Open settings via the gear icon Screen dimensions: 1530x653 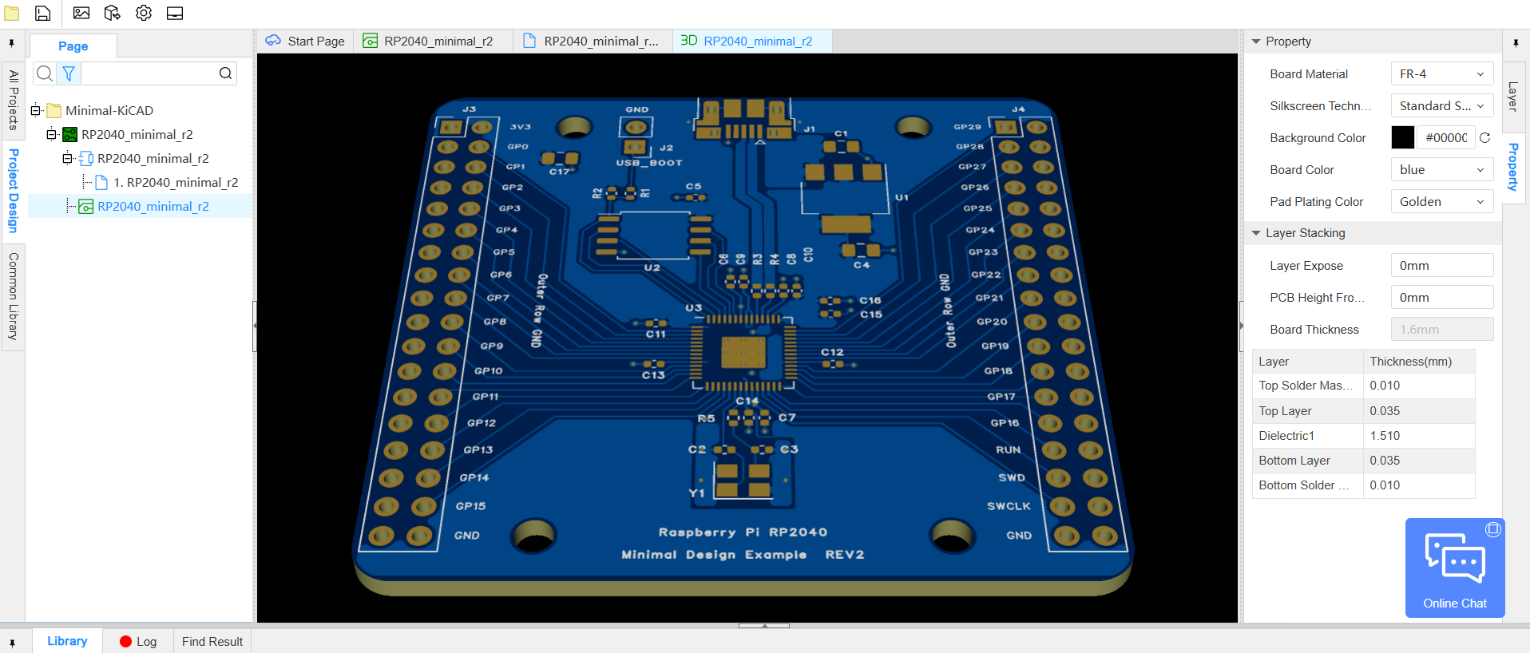coord(144,13)
